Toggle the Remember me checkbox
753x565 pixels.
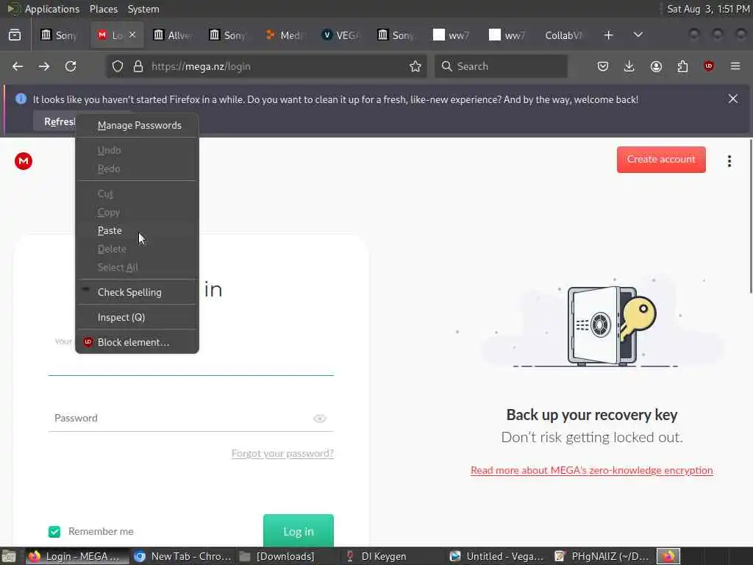(x=54, y=531)
